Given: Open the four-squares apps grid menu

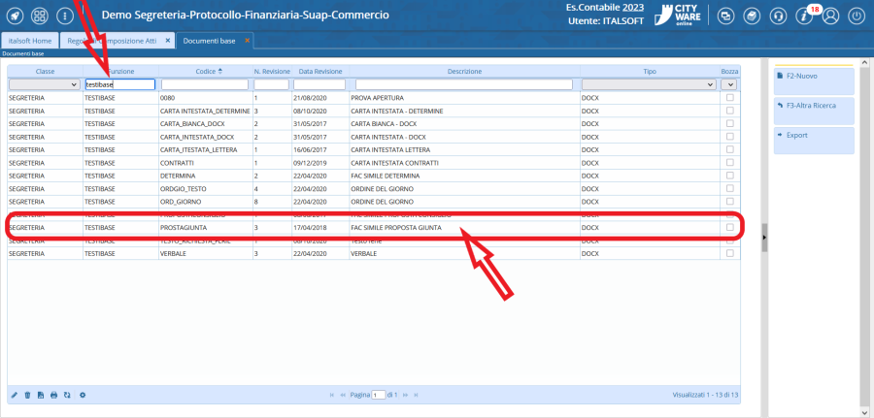Looking at the screenshot, I should click(x=40, y=16).
